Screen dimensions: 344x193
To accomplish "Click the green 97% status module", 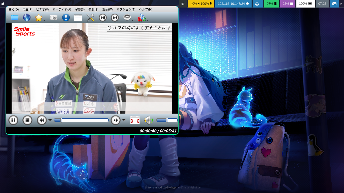I will pyautogui.click(x=272, y=4).
